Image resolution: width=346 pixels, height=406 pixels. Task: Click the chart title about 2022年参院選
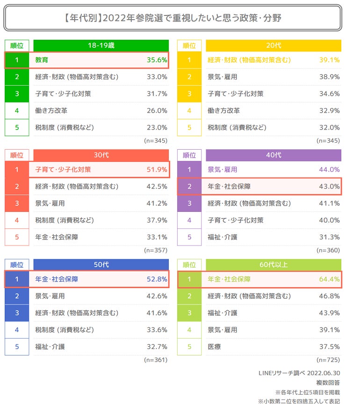point(173,18)
